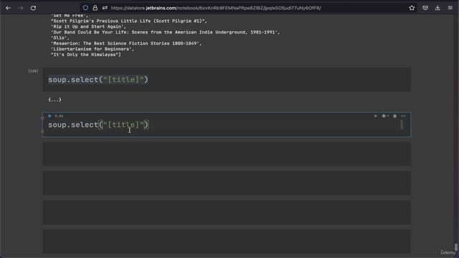
Task: Click the output line 'Libertarianism for Beginners'
Action: click(93, 49)
